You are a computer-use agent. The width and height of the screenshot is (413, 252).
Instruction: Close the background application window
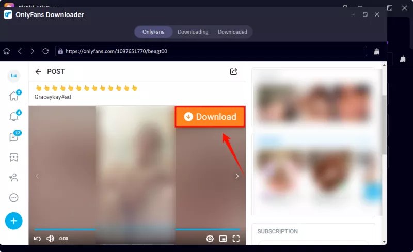pyautogui.click(x=404, y=8)
